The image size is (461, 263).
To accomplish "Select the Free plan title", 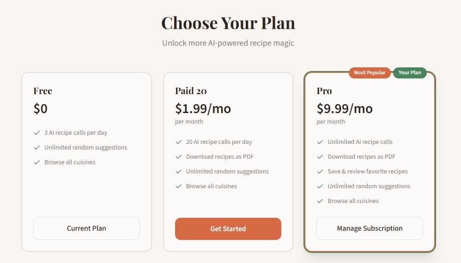I will tap(42, 91).
